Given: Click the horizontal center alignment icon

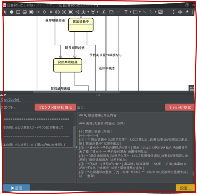Looking at the screenshot, I should pyautogui.click(x=180, y=12).
